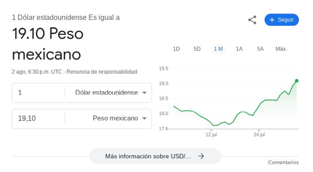Switch chart to 1D range
The height and width of the screenshot is (172, 313).
point(176,49)
